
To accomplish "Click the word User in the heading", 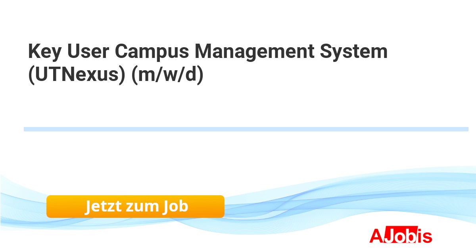I will [x=88, y=52].
